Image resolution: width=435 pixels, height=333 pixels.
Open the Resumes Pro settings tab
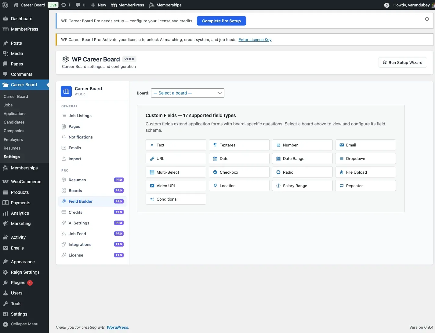click(x=92, y=180)
